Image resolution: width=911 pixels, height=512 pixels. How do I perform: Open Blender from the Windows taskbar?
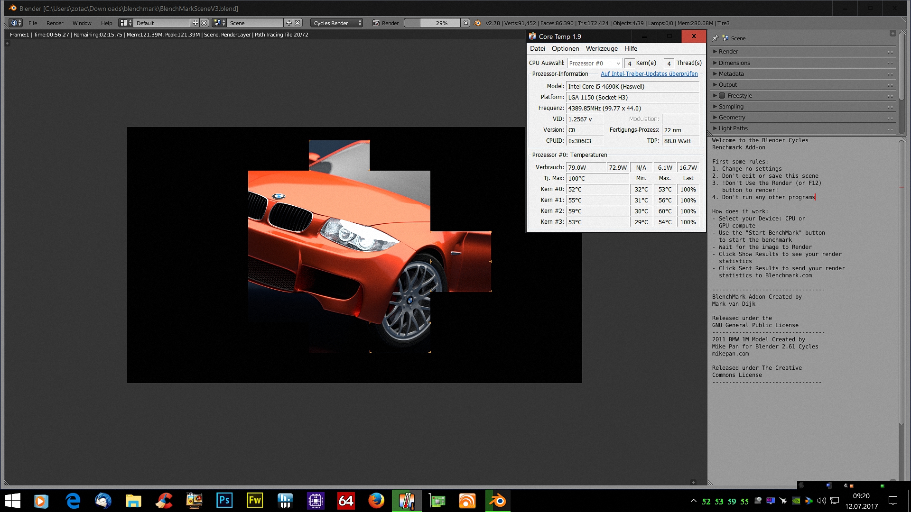coord(498,501)
